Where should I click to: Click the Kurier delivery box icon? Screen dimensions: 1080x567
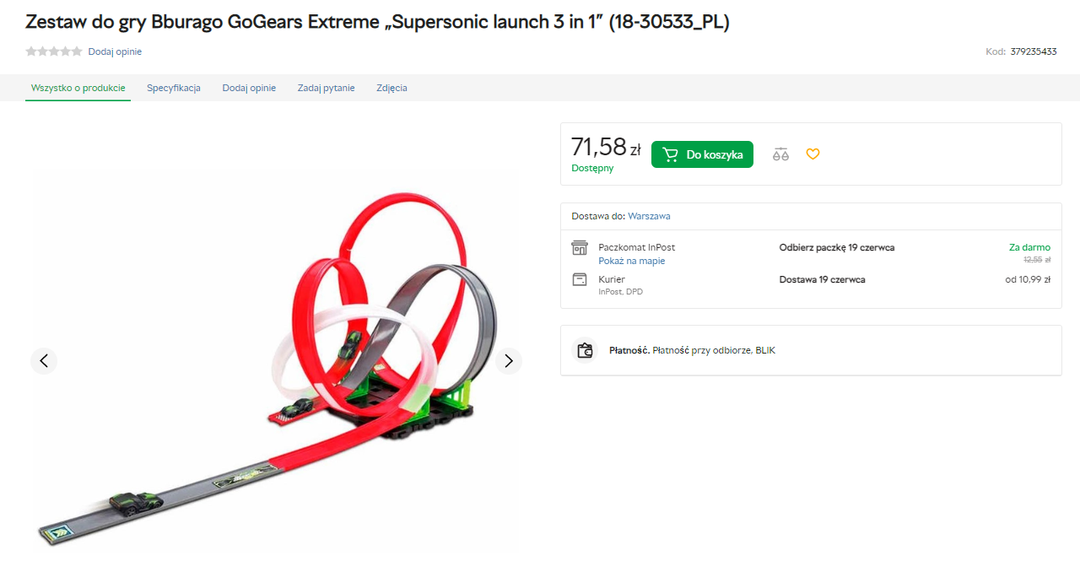[x=580, y=279]
